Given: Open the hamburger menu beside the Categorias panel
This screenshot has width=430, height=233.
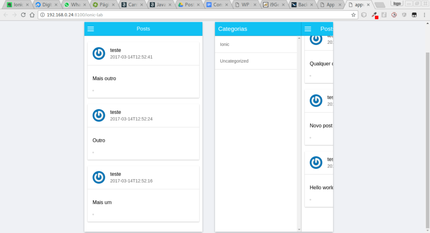Looking at the screenshot, I should tap(308, 29).
